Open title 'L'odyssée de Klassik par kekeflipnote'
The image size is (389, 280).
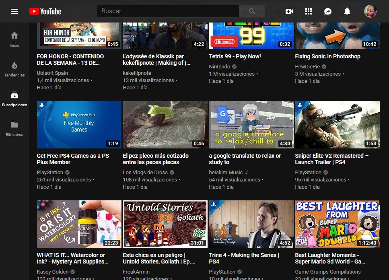click(x=156, y=60)
